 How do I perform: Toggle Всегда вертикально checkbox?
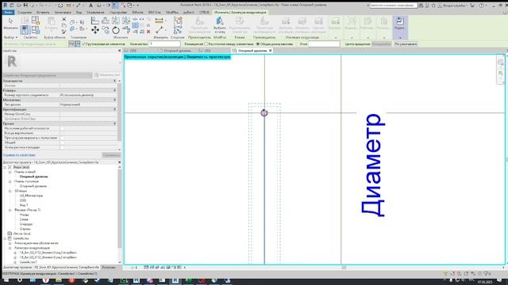pos(62,133)
